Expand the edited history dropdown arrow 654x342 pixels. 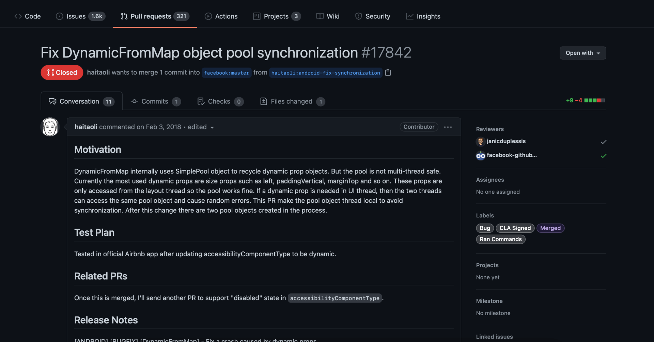pyautogui.click(x=212, y=127)
